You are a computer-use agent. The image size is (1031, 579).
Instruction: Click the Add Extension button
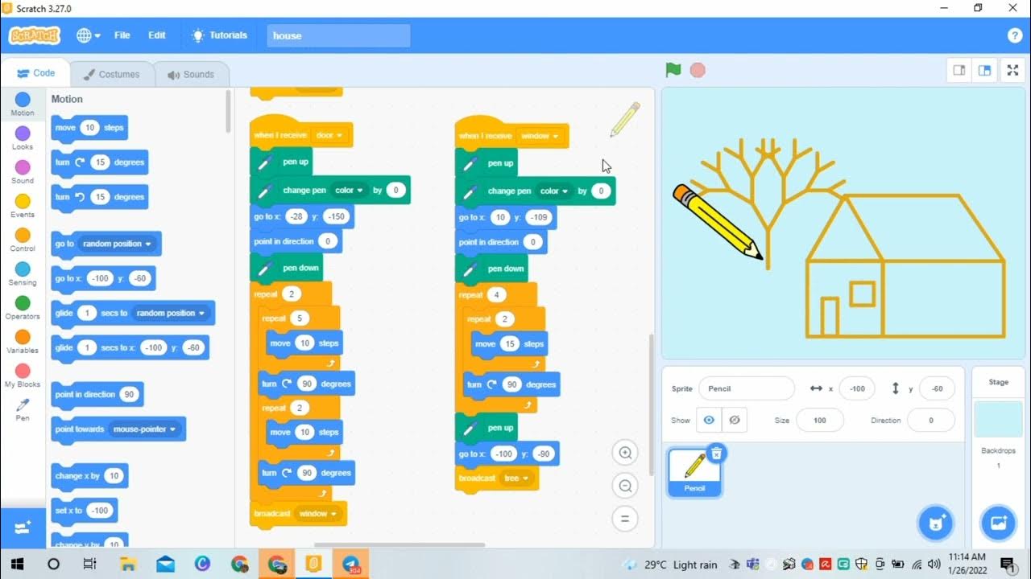tap(23, 528)
